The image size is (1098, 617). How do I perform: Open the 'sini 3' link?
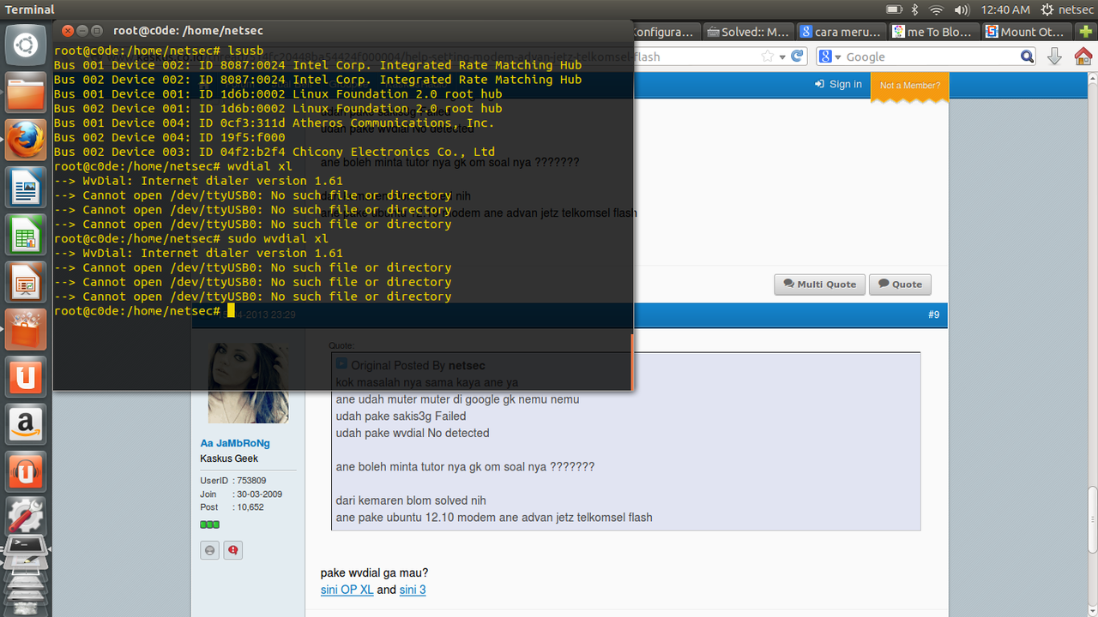point(413,590)
